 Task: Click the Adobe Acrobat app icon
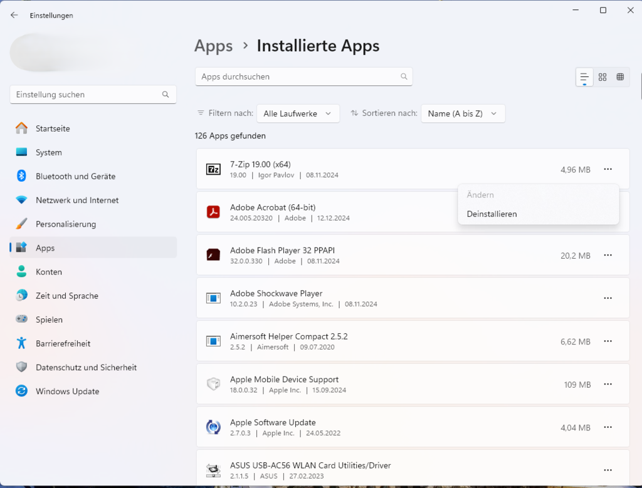pyautogui.click(x=213, y=212)
